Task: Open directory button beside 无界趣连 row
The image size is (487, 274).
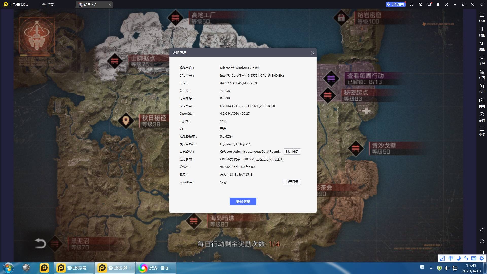Action: [292, 182]
